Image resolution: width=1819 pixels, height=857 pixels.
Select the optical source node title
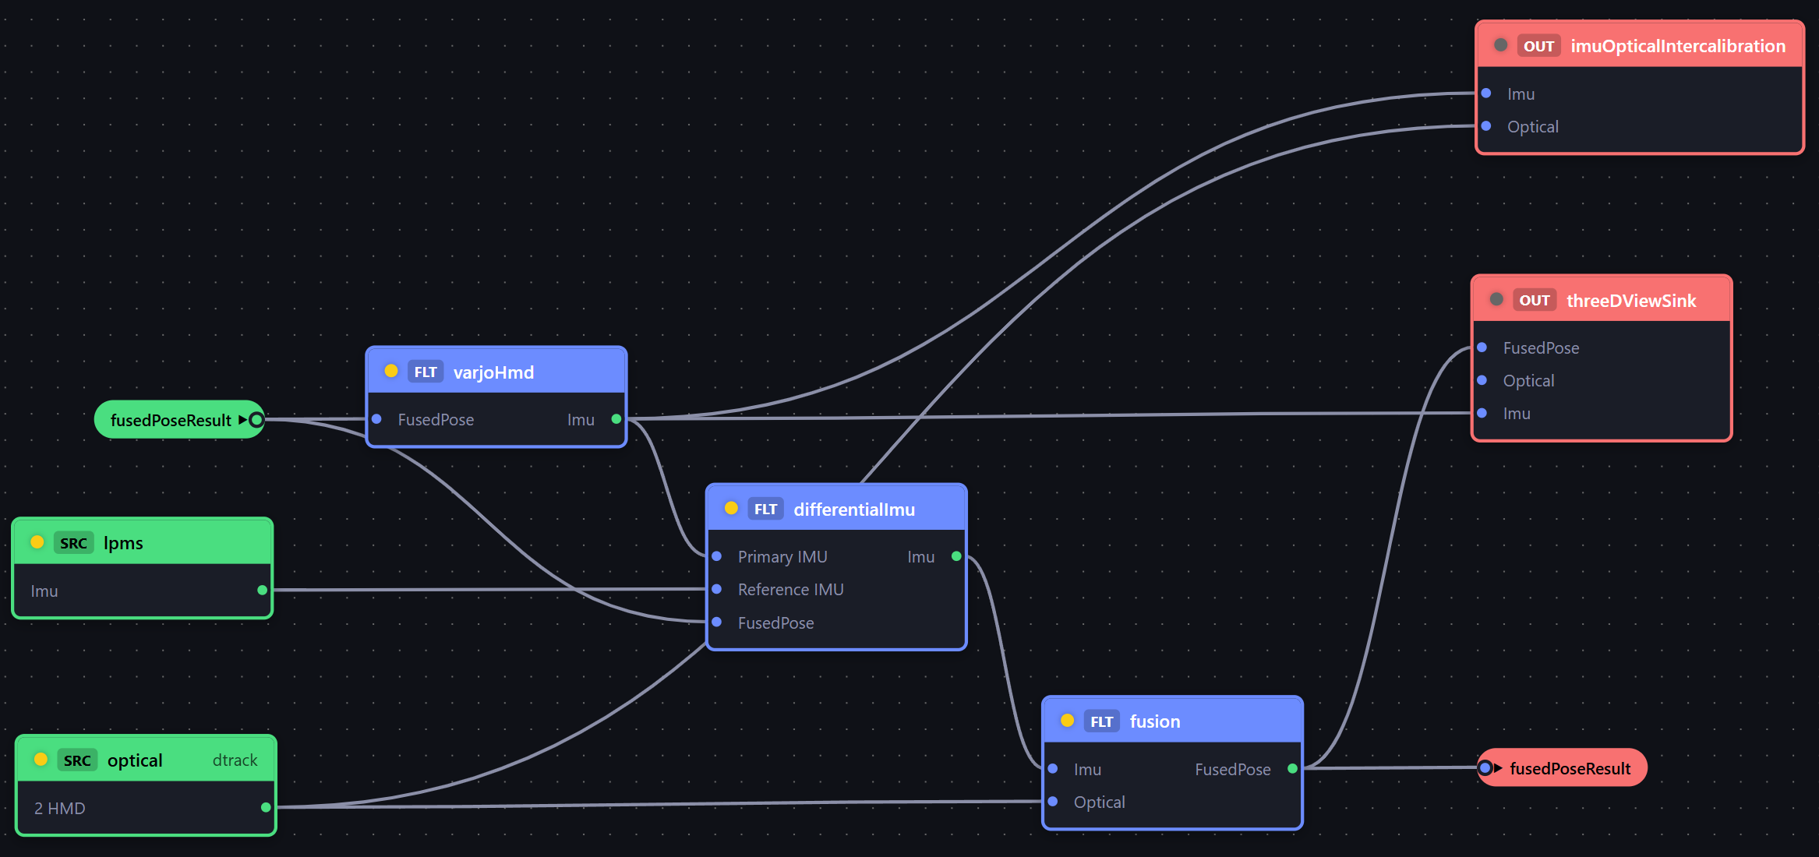click(135, 760)
